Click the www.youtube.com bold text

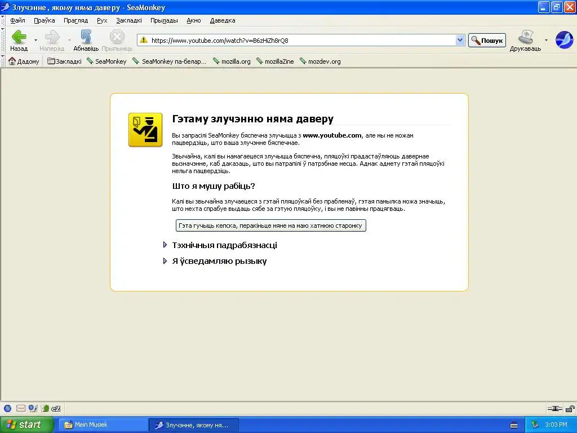point(332,135)
